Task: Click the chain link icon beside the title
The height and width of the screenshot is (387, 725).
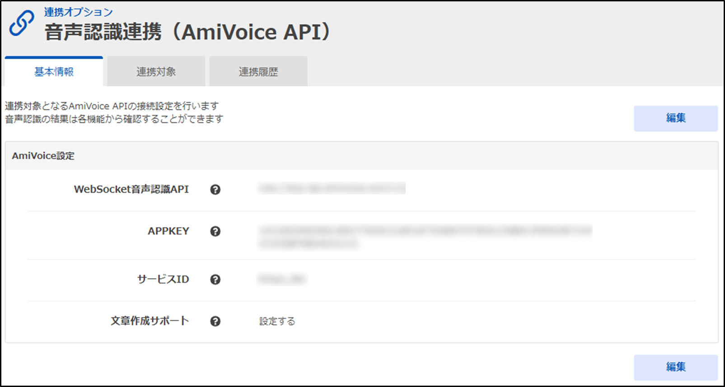Action: (22, 23)
